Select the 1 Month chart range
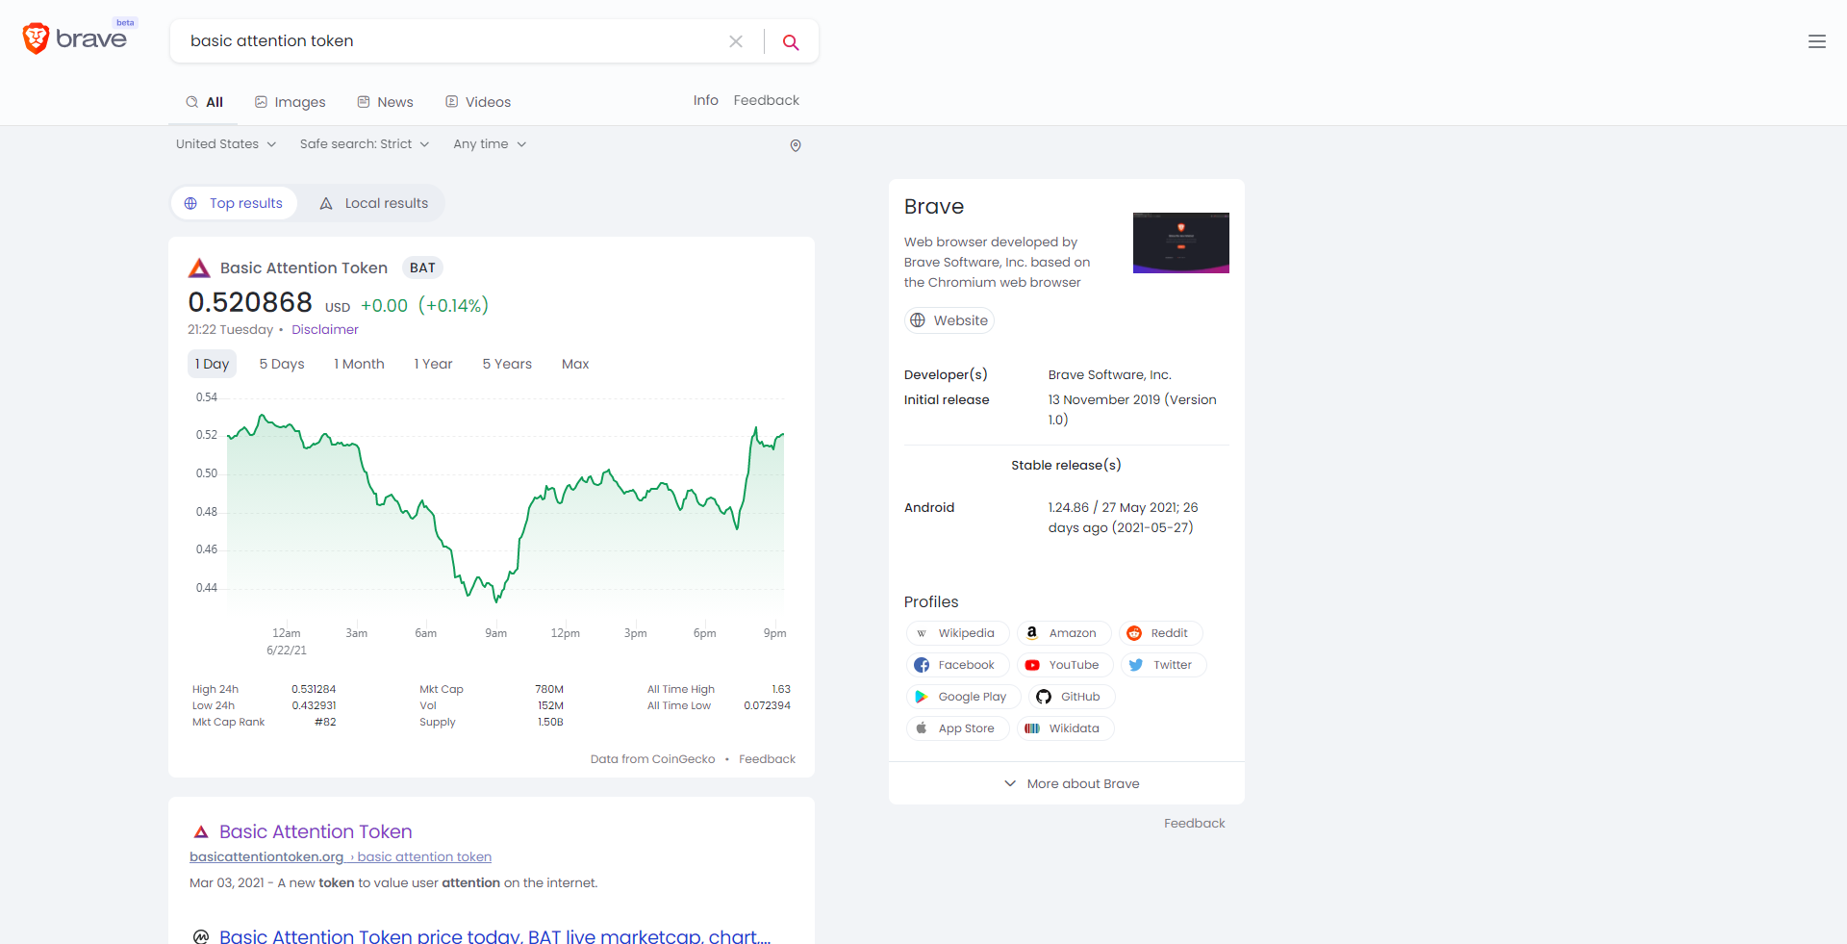 point(359,364)
